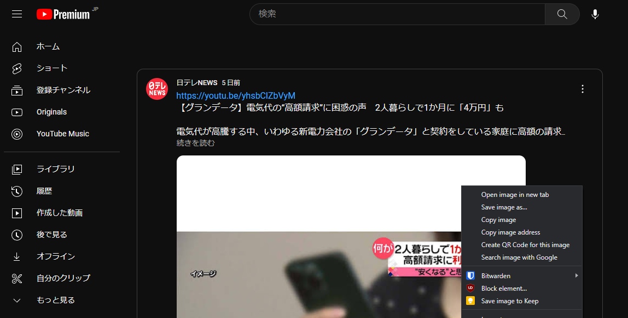Focus the 検索 search input field
The image size is (628, 318).
(397, 14)
